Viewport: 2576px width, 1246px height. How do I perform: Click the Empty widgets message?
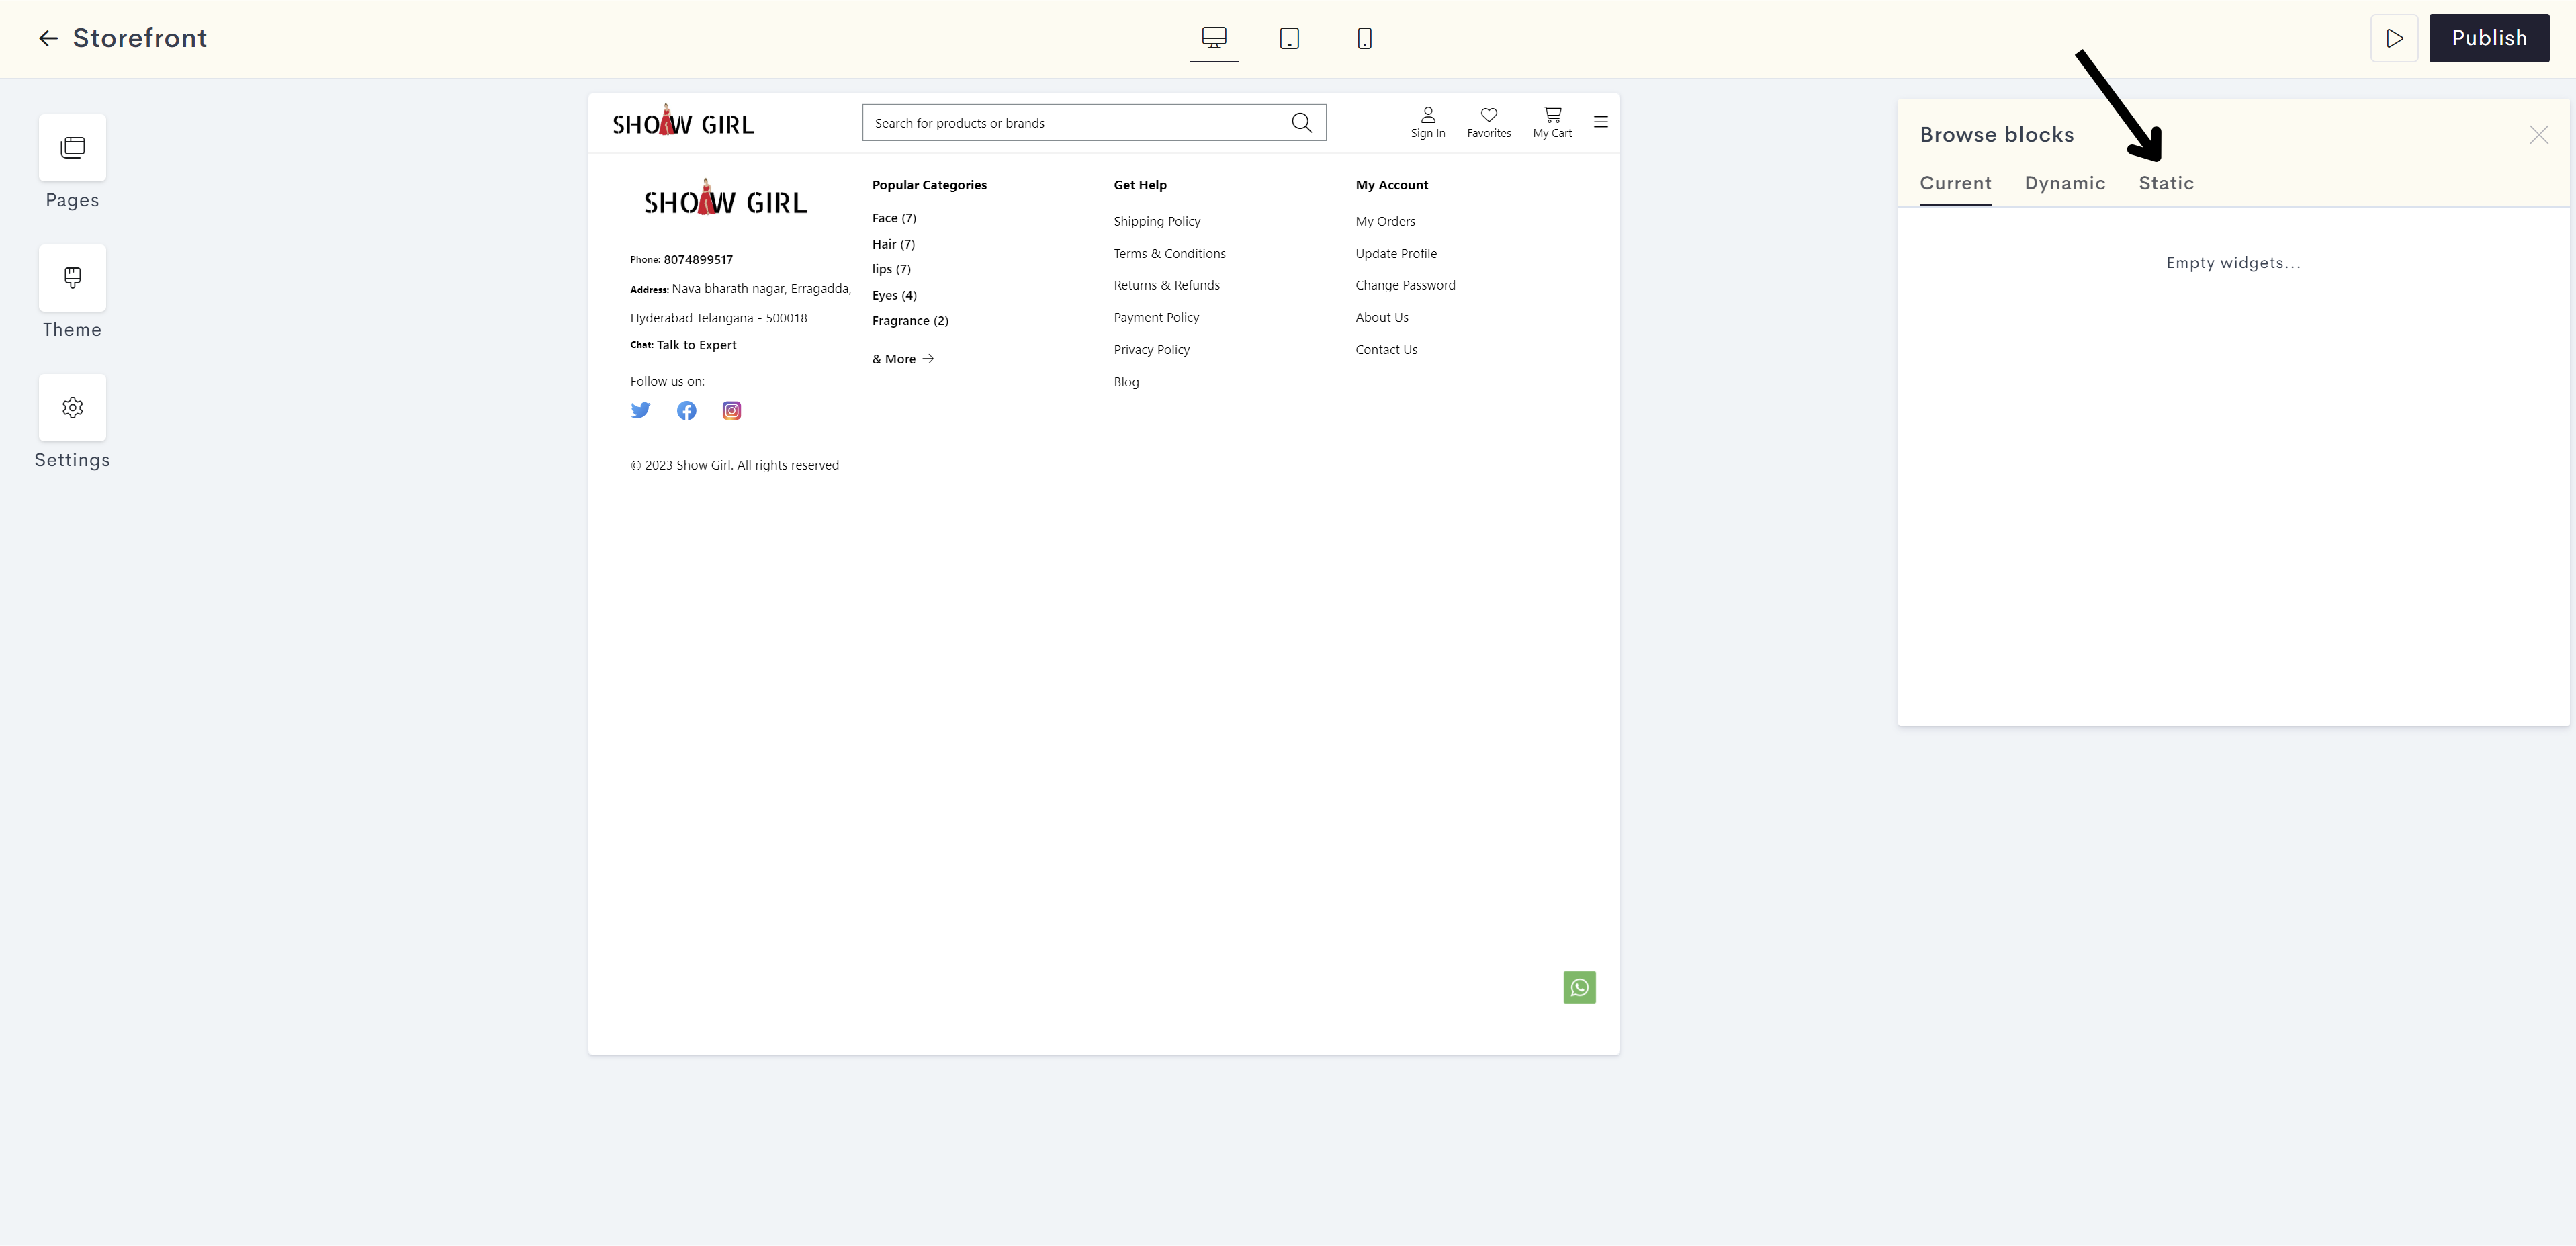point(2233,263)
